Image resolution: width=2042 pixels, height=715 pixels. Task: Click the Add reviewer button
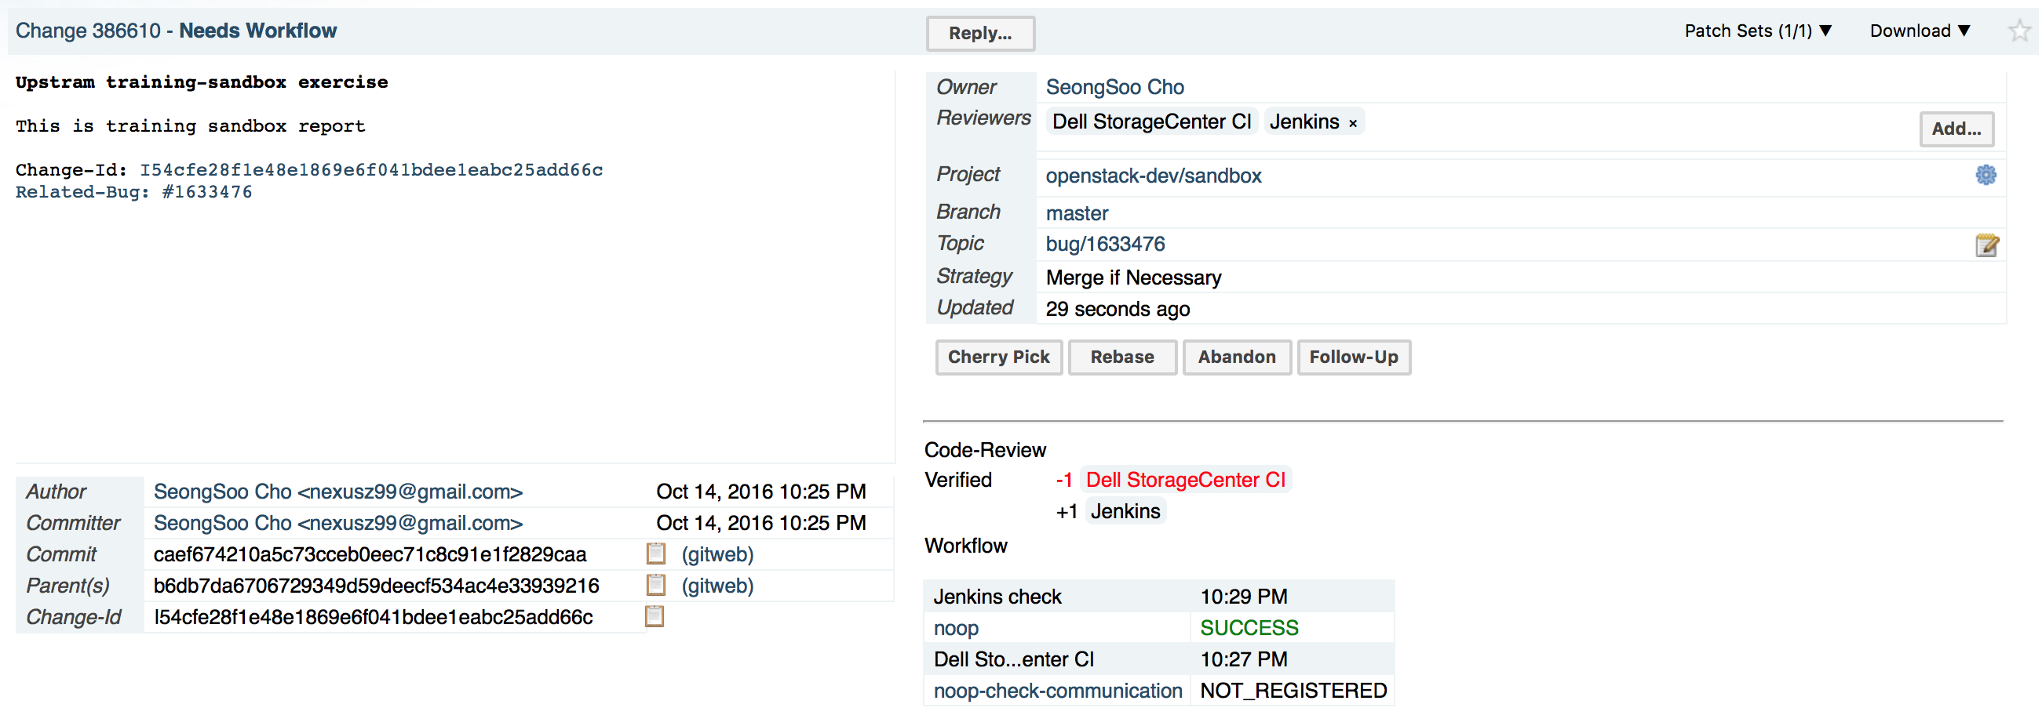coord(1958,129)
